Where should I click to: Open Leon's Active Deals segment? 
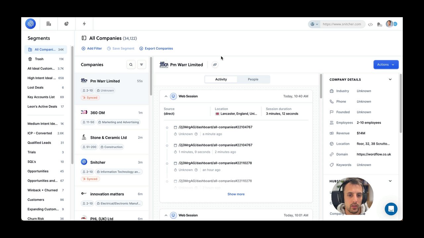pyautogui.click(x=46, y=106)
